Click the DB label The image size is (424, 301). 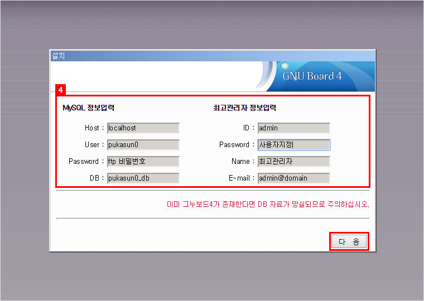pos(96,178)
